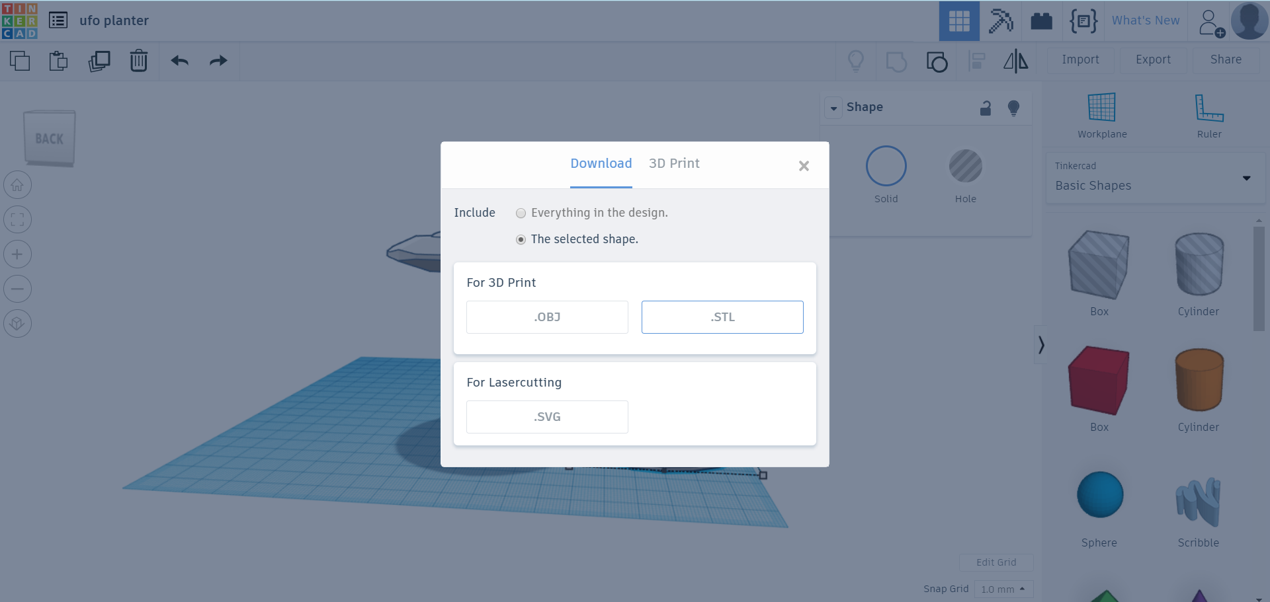Click the Mirror tool icon
Screen dimensions: 1270x602
(x=1016, y=61)
